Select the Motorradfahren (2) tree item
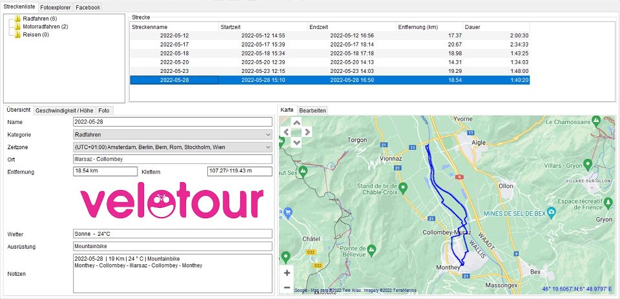The height and width of the screenshot is (299, 620). [45, 27]
